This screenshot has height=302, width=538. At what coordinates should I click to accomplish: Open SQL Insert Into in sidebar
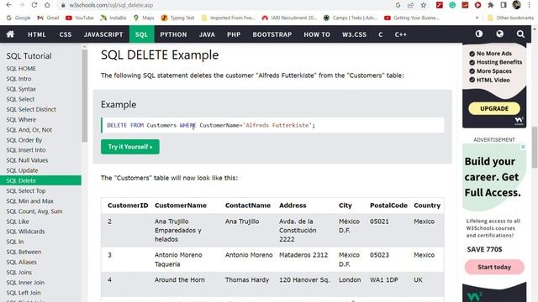pos(26,150)
